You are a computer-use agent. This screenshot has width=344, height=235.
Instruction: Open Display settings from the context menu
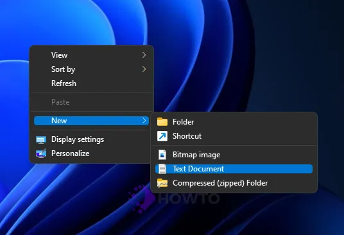pyautogui.click(x=92, y=139)
